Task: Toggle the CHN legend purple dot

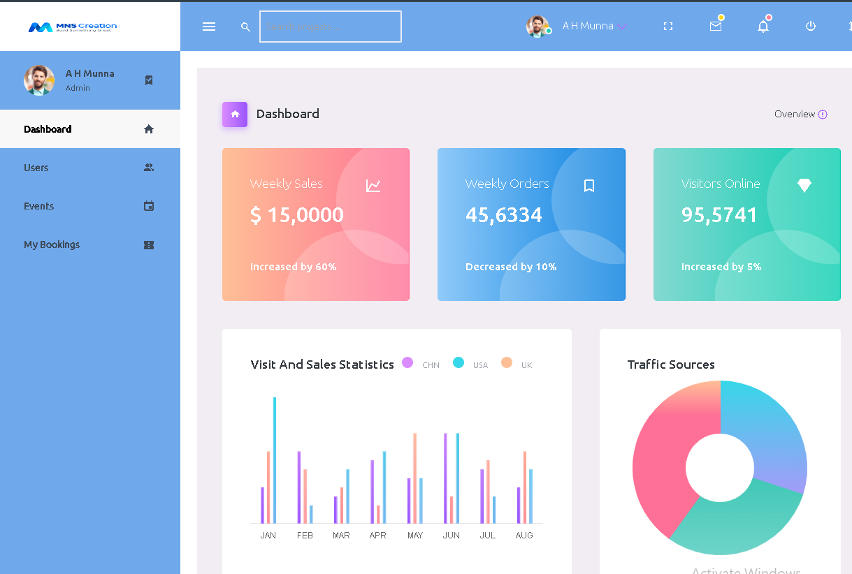Action: (407, 362)
